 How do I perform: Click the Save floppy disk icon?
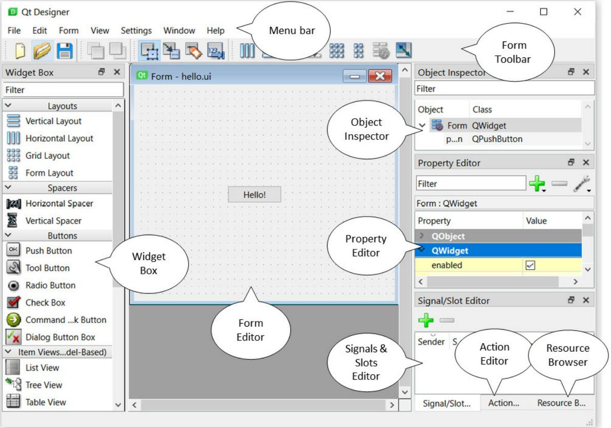coord(65,51)
